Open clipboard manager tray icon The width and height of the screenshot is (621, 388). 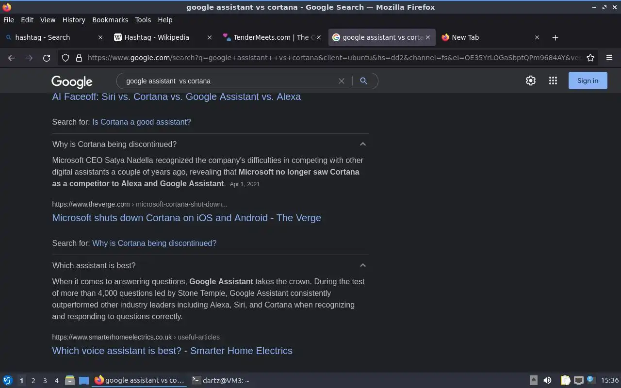(565, 381)
